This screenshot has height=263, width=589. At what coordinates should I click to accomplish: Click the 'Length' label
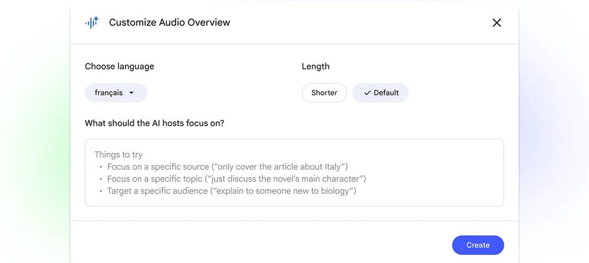point(316,67)
